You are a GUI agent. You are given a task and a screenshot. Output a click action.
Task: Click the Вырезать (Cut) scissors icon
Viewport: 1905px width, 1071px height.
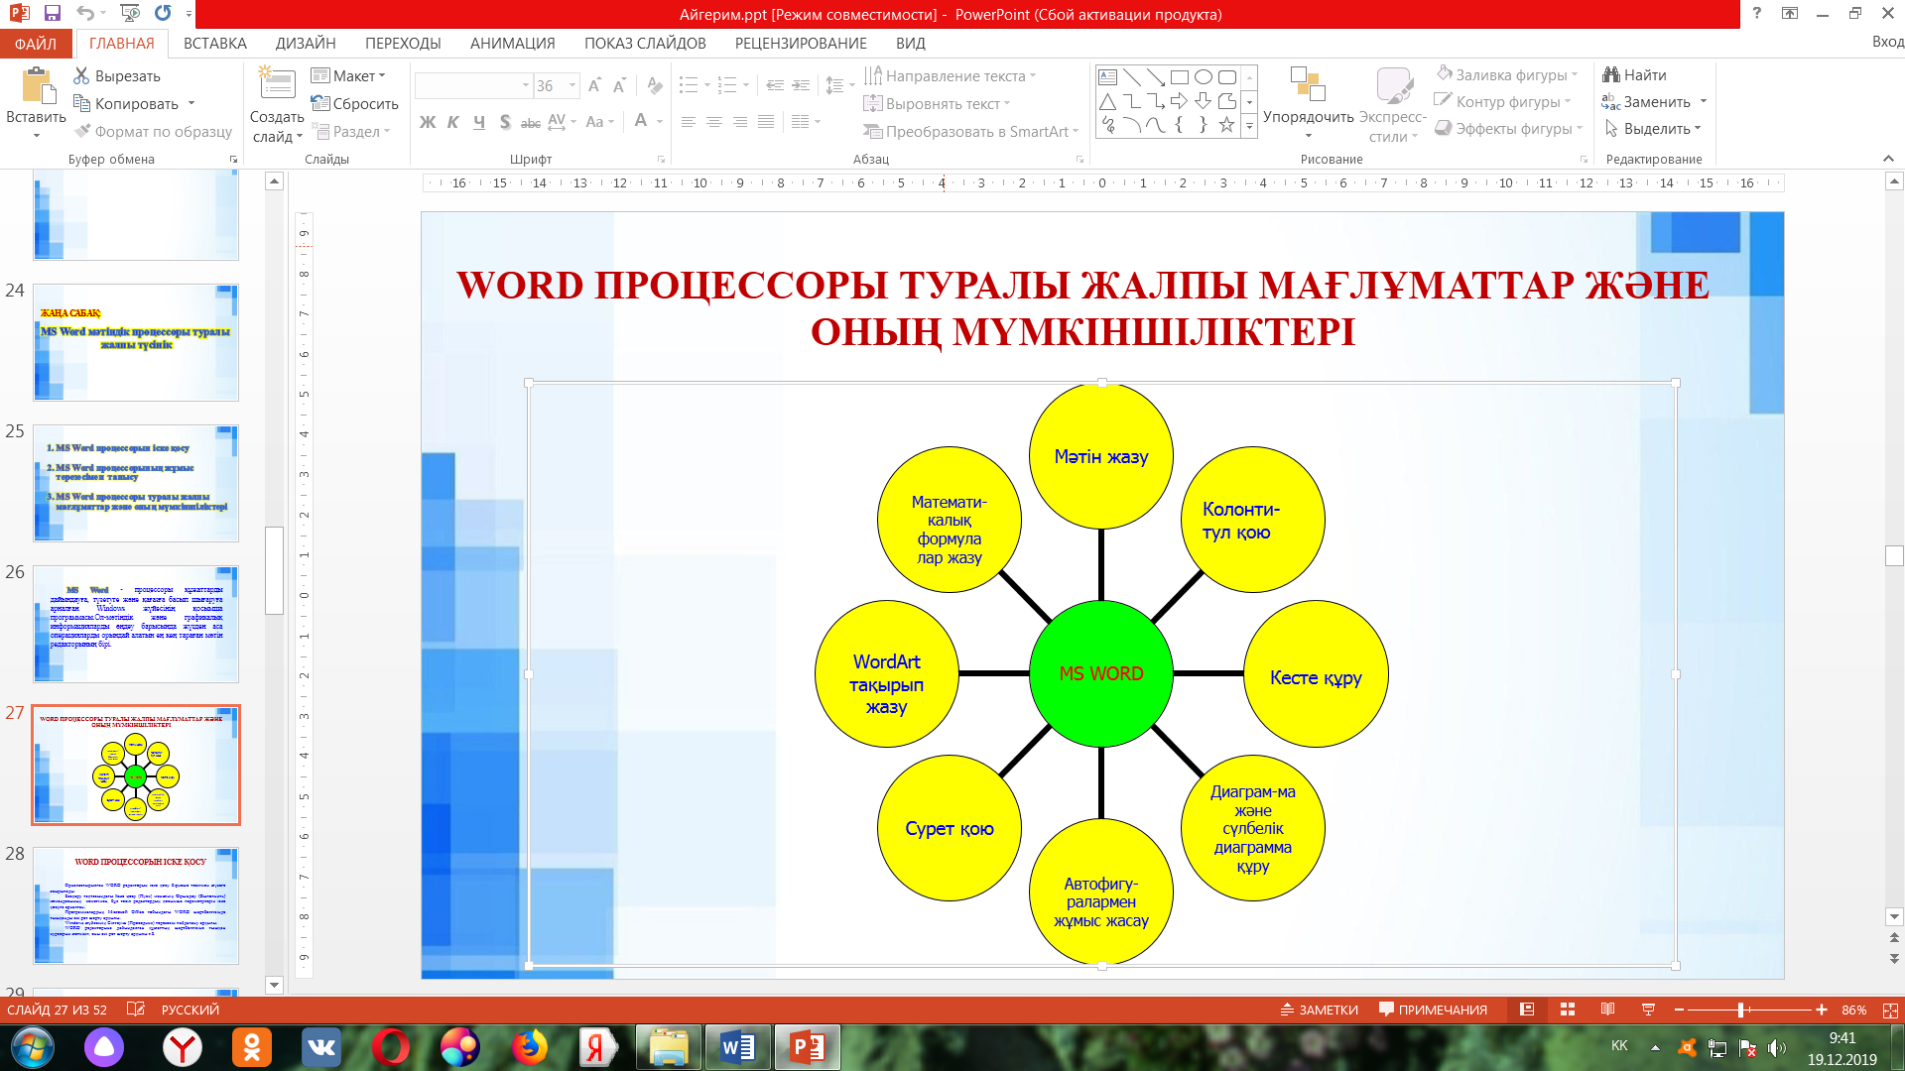pos(81,76)
